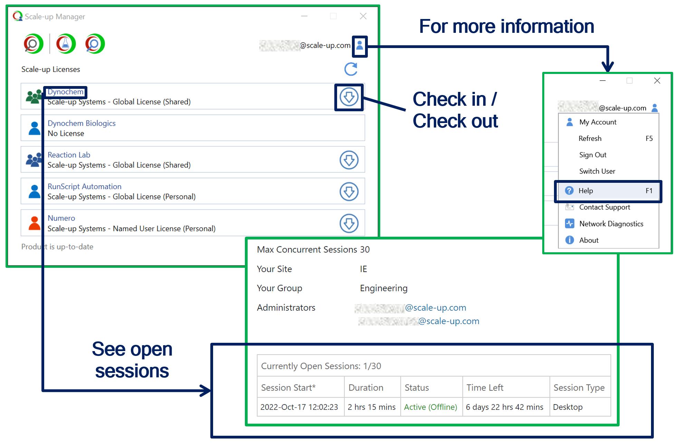
Task: Click the Numero product name
Action: coord(61,218)
